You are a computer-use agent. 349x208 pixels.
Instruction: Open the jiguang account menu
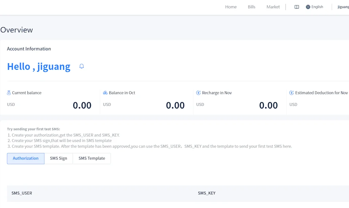pyautogui.click(x=343, y=7)
